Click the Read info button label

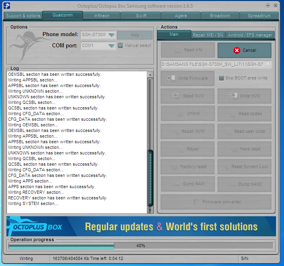coord(193,50)
